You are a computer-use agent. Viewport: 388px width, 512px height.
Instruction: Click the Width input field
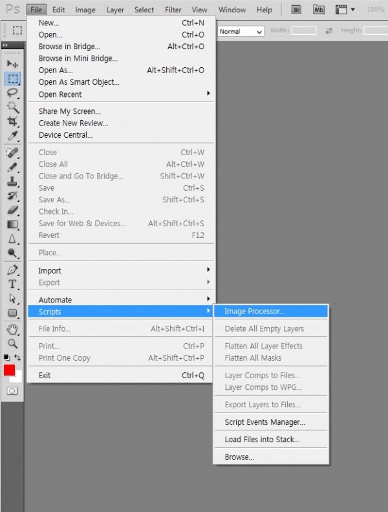(x=304, y=30)
